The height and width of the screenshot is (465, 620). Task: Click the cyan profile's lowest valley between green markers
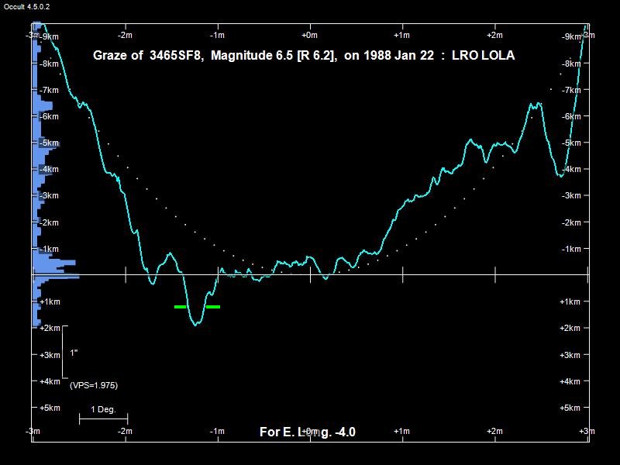point(196,324)
